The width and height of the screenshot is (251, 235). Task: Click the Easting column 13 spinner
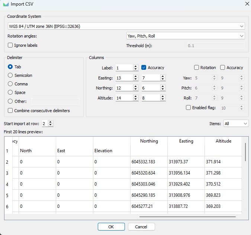[136, 78]
